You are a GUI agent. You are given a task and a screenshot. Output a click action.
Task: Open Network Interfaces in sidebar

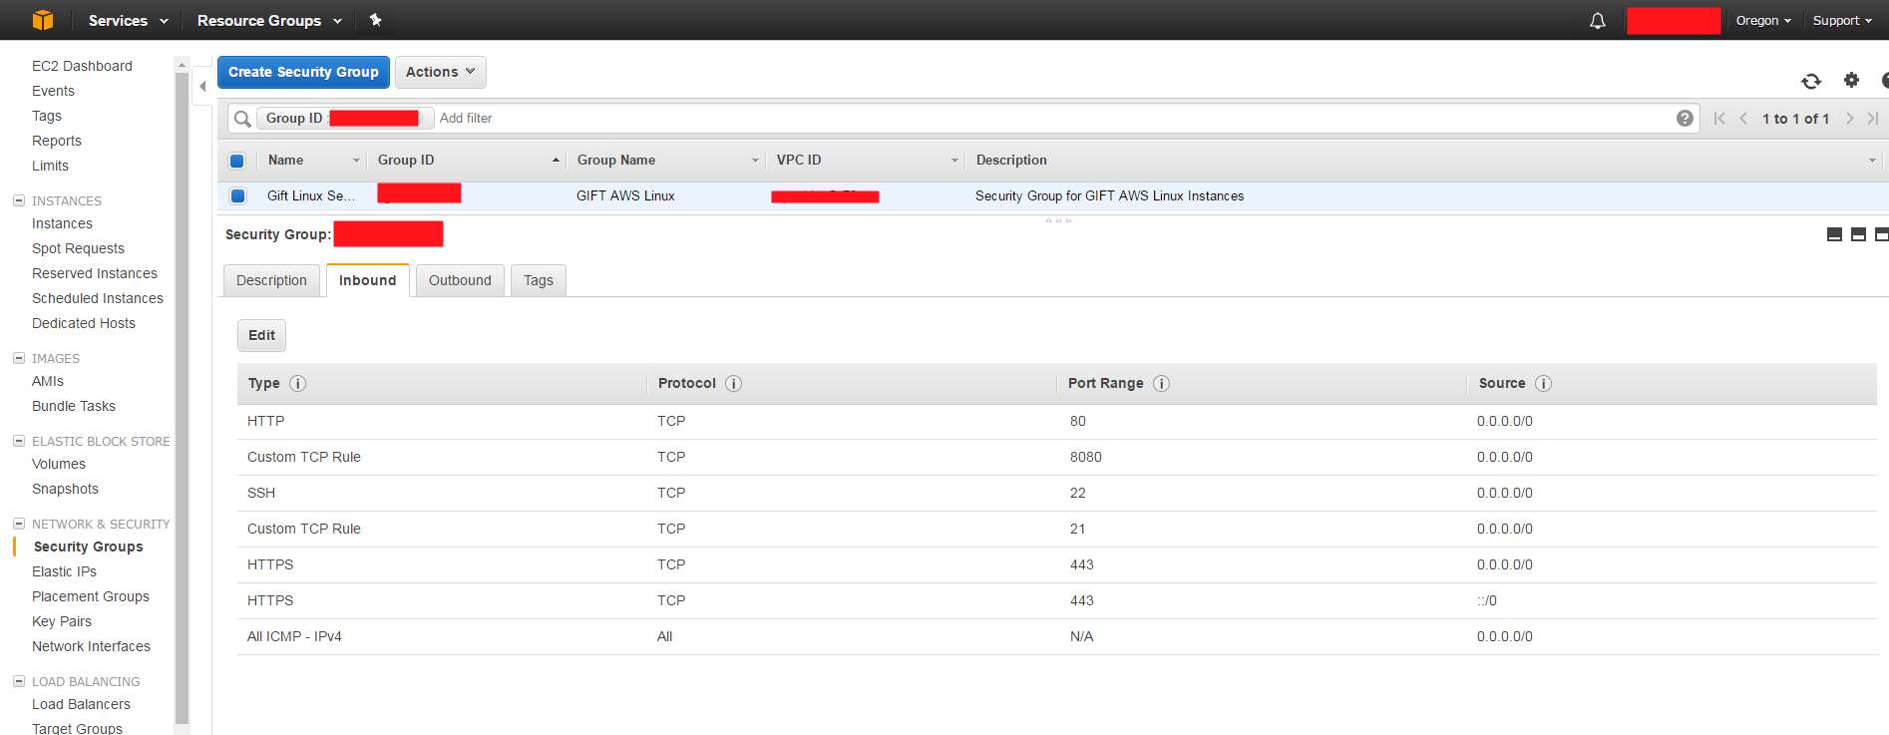click(x=91, y=646)
